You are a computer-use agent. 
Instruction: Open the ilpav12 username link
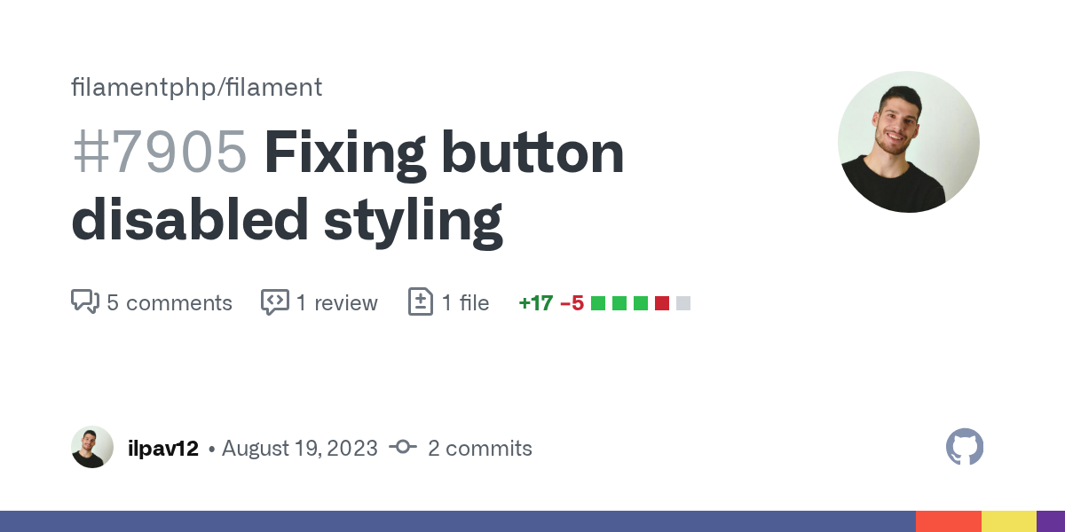(162, 448)
